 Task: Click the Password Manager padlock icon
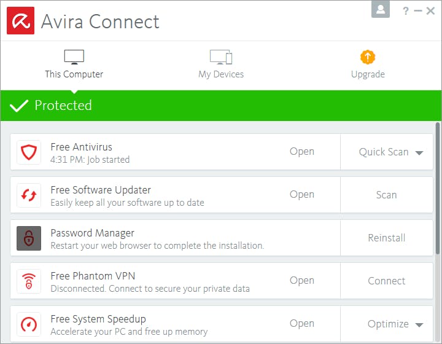(29, 238)
